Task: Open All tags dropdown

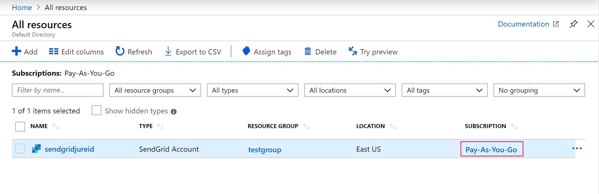Action: pos(444,90)
